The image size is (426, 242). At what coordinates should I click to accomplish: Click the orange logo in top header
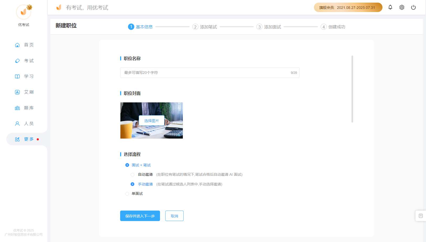click(x=59, y=7)
